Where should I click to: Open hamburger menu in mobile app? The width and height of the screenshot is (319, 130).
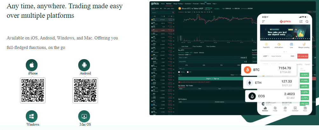(263, 22)
